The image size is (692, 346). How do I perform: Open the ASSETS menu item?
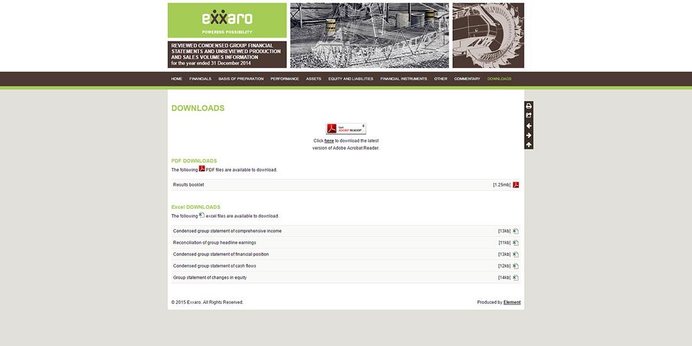click(x=314, y=79)
